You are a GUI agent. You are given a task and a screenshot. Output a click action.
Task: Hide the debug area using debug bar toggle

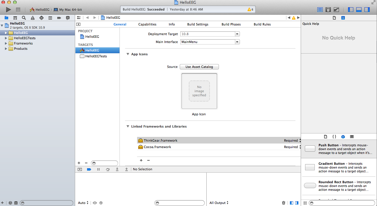(x=80, y=169)
